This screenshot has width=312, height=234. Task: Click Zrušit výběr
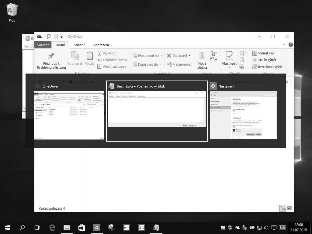(x=264, y=60)
